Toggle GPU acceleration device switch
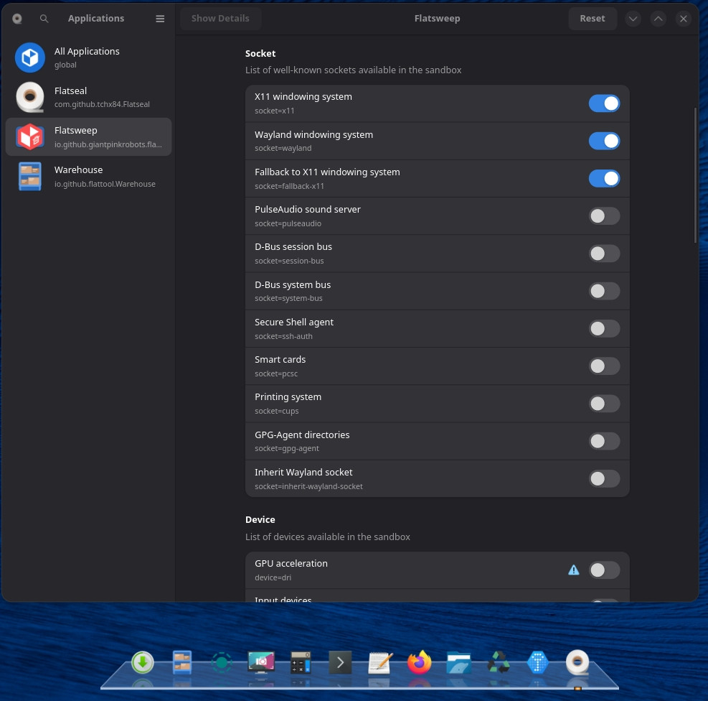 604,570
